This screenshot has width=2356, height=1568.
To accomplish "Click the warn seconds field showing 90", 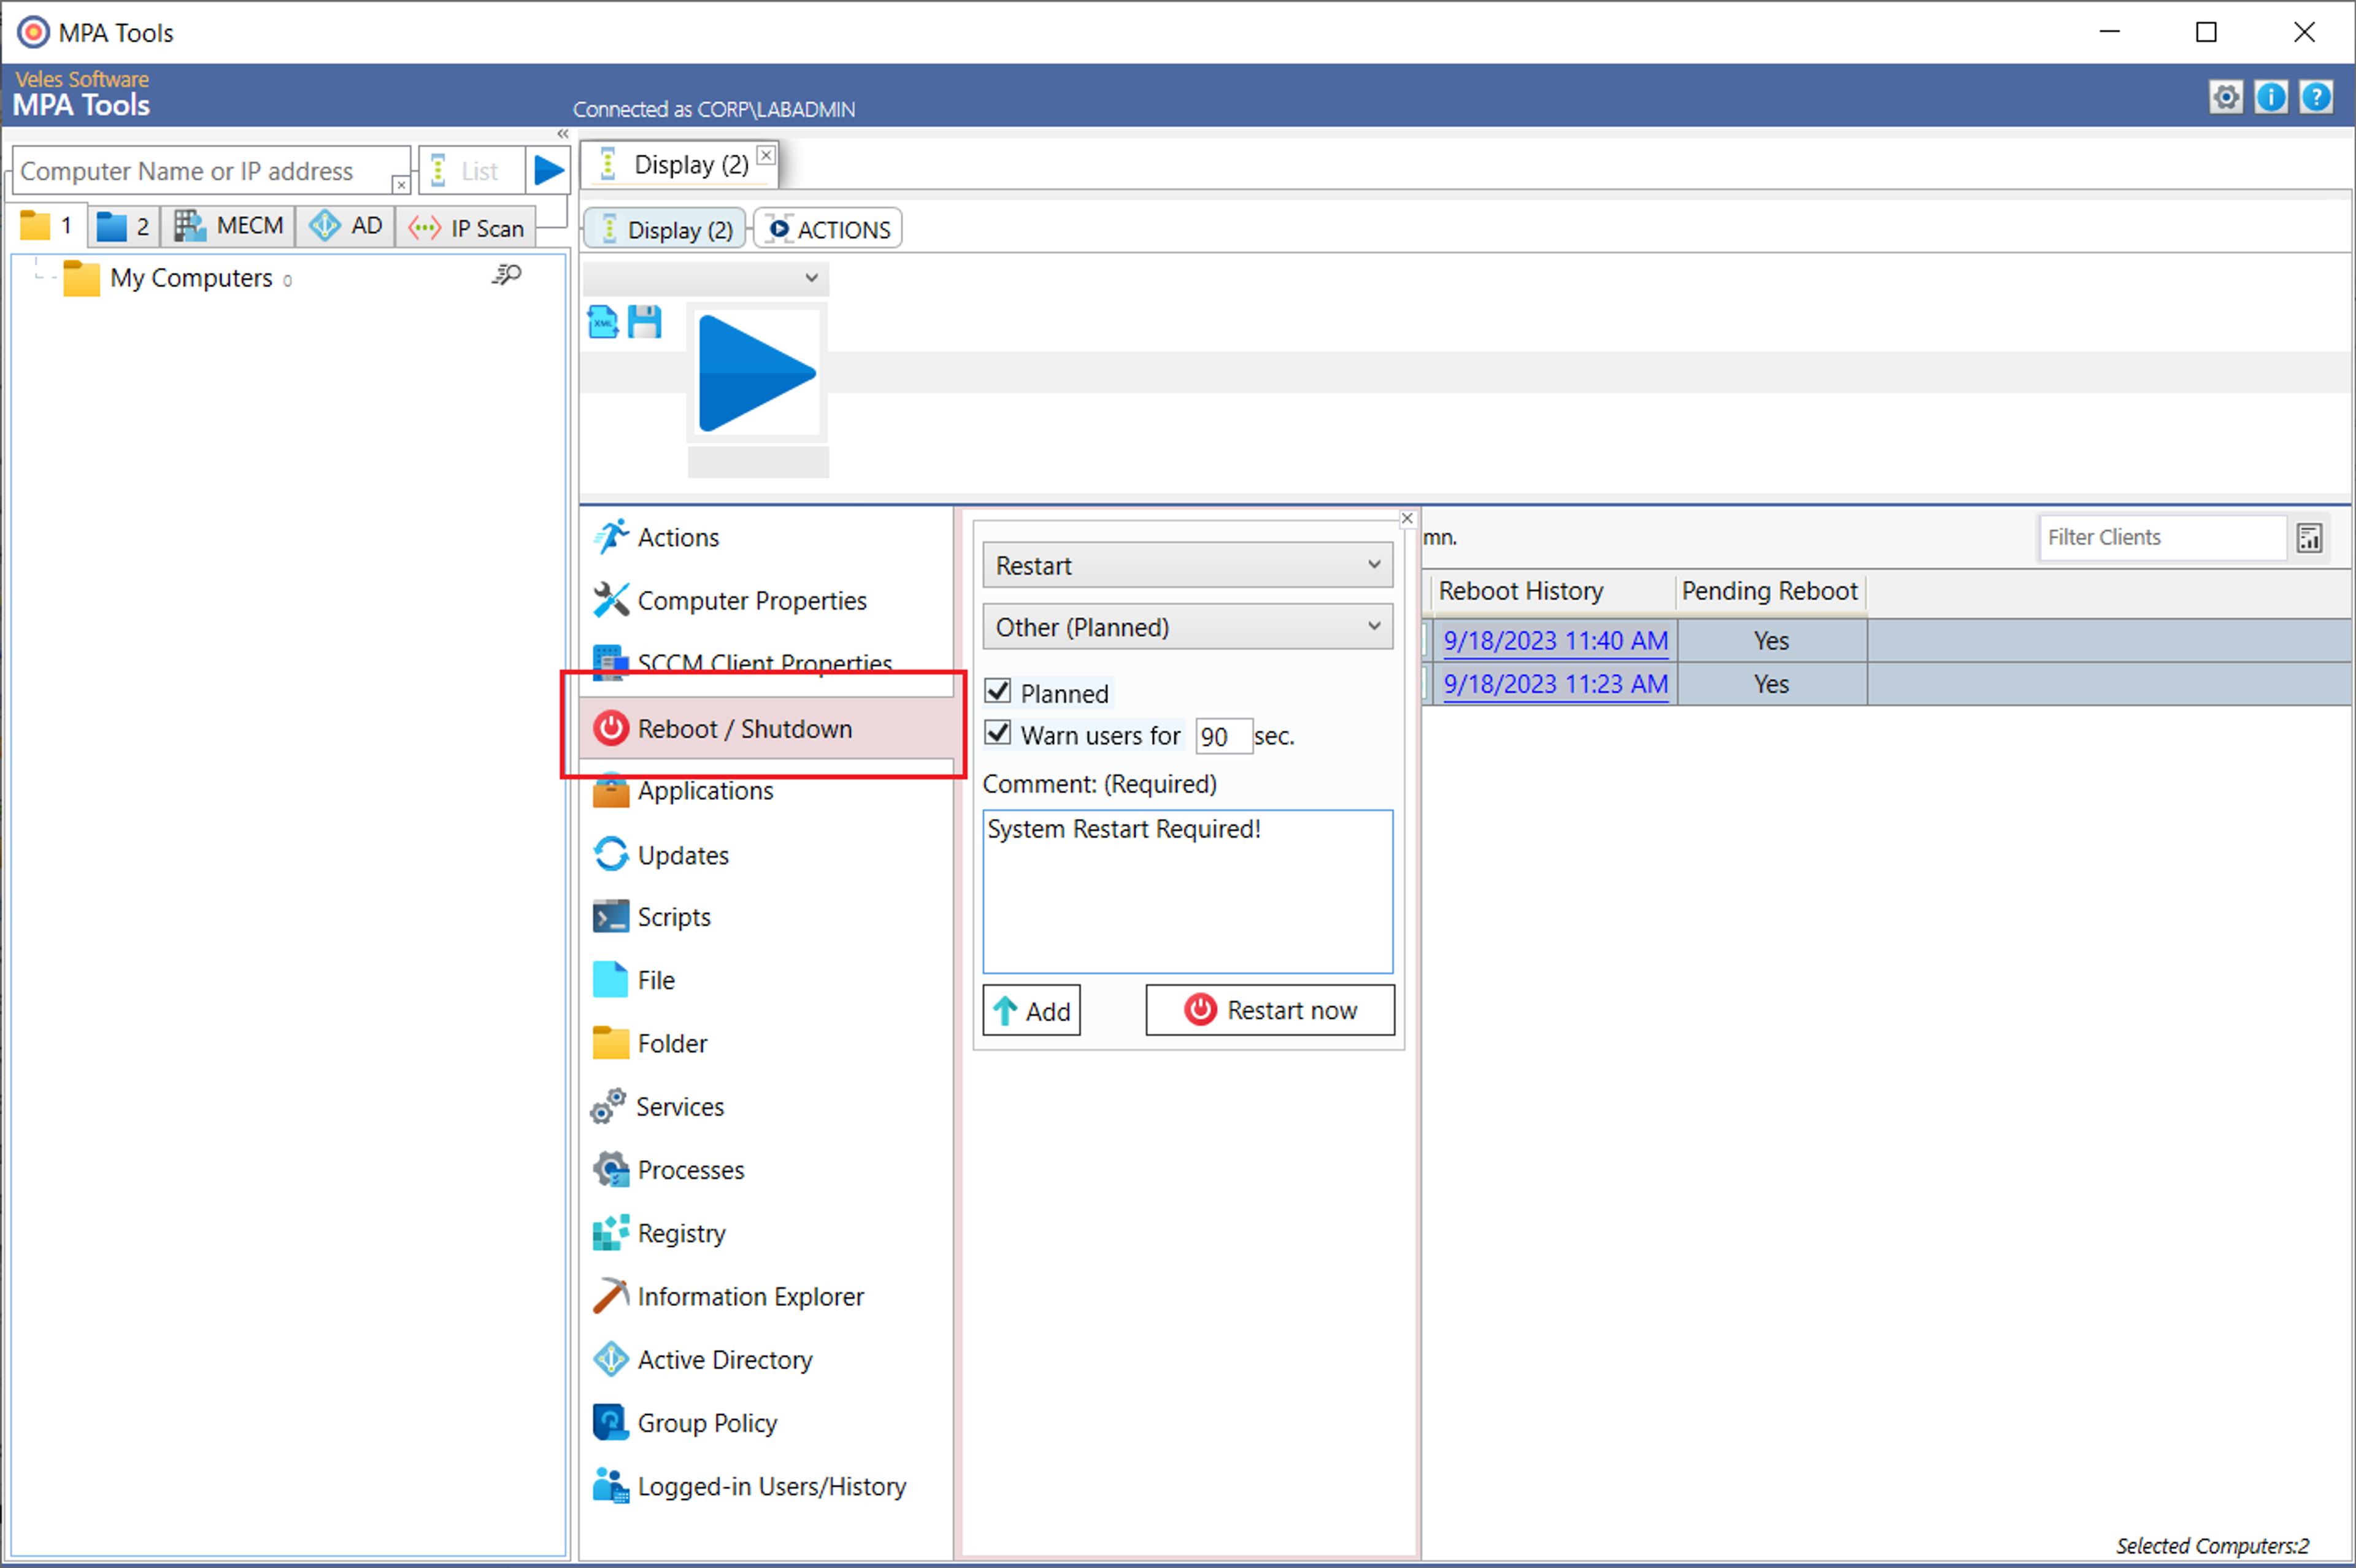I will tap(1223, 737).
